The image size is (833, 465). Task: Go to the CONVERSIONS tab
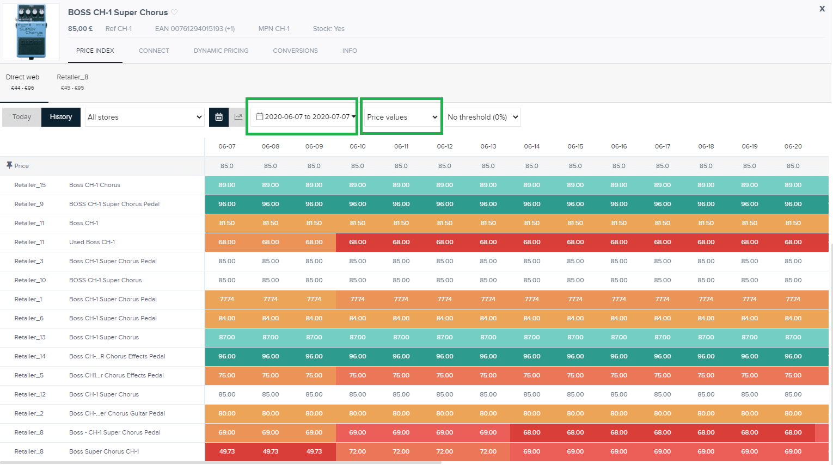coord(296,51)
